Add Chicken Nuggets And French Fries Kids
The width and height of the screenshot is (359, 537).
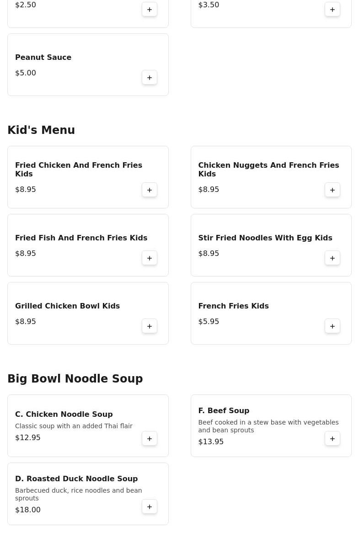click(332, 190)
